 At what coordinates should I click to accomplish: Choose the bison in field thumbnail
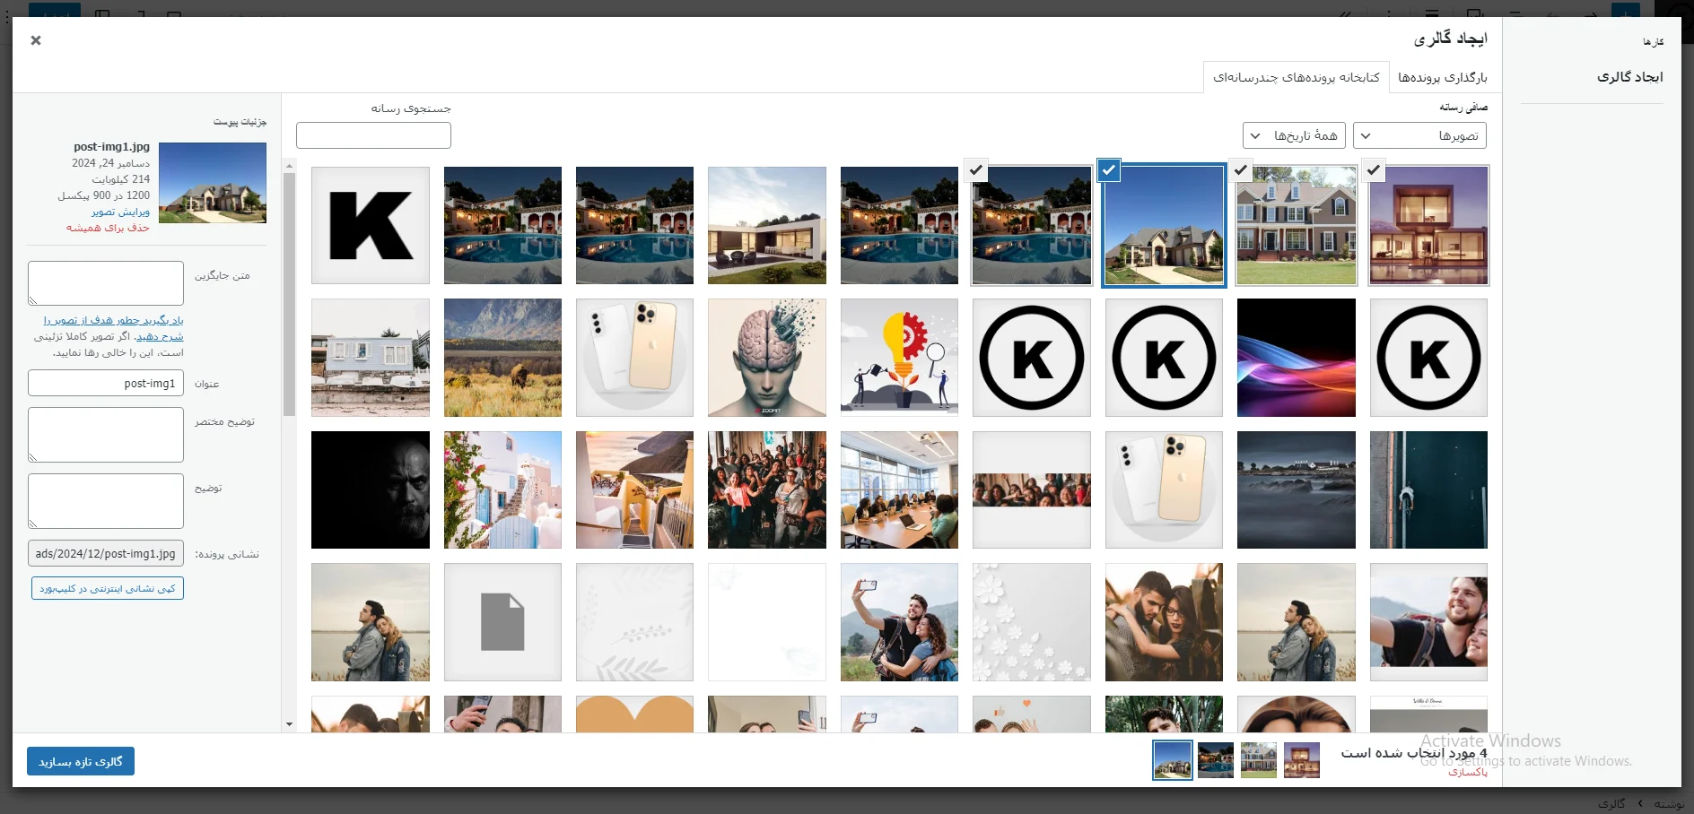click(x=502, y=358)
